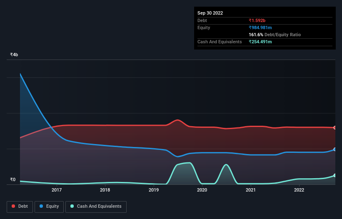Select the 2022 x-axis label
The width and height of the screenshot is (342, 219).
point(299,190)
